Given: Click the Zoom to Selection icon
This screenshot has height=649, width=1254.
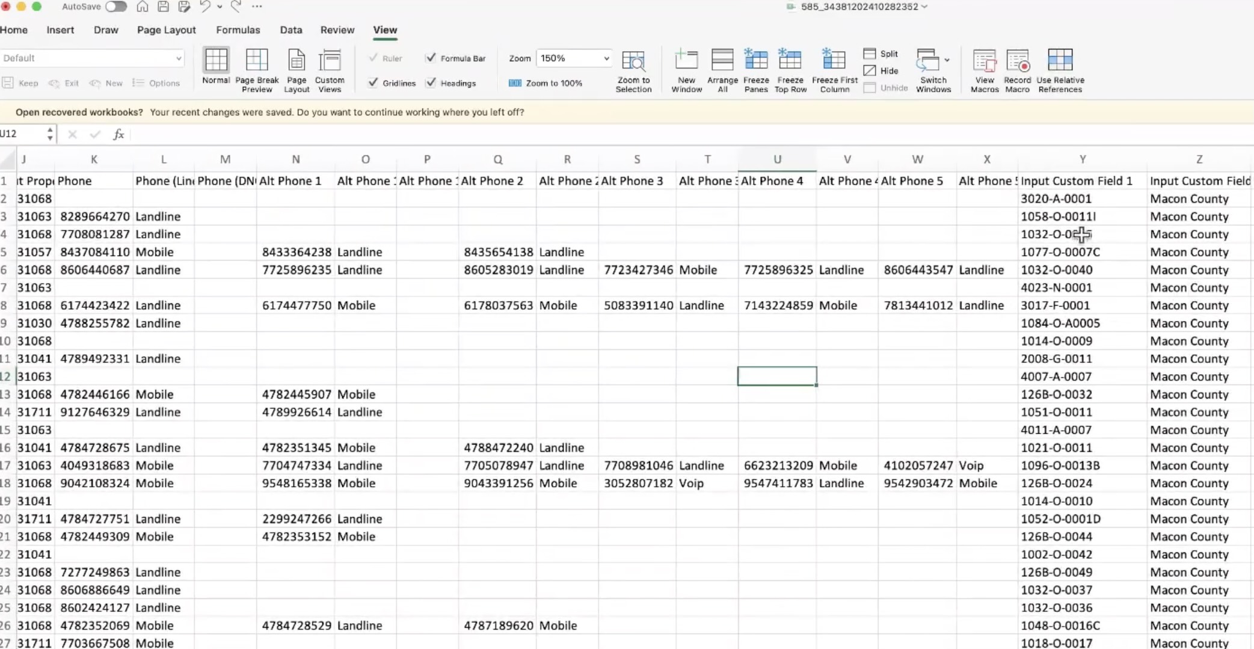Looking at the screenshot, I should [633, 61].
